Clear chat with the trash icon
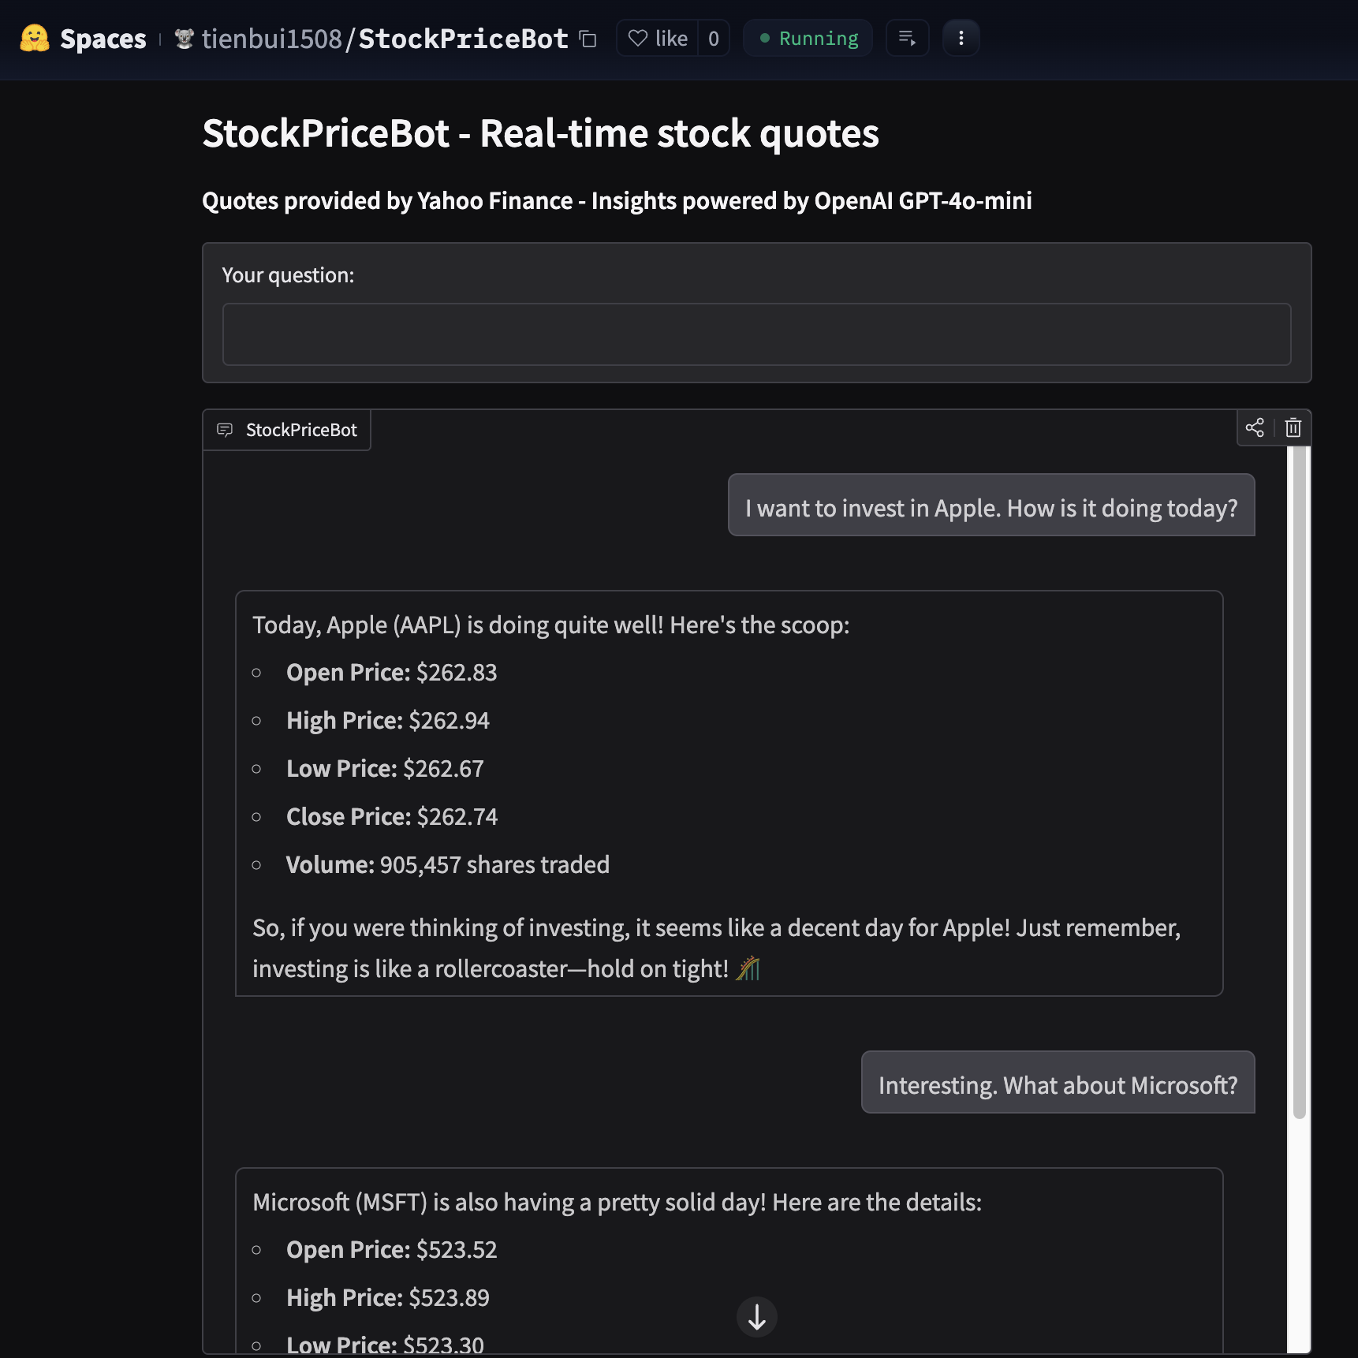 (1293, 428)
